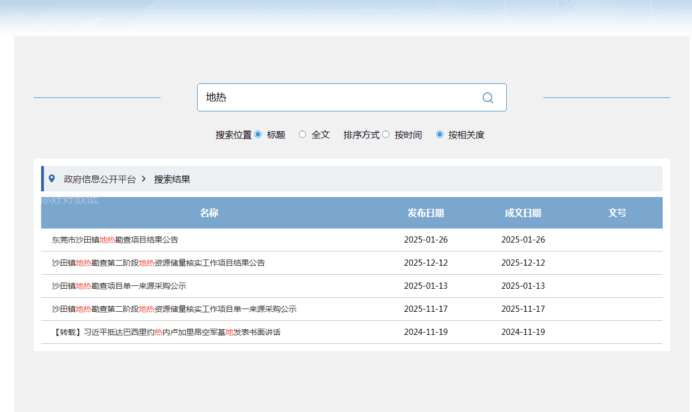Click the 发布日期 column header
The width and height of the screenshot is (692, 412).
[426, 213]
